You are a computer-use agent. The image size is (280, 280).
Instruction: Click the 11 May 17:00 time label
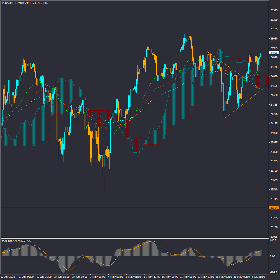tap(152, 277)
